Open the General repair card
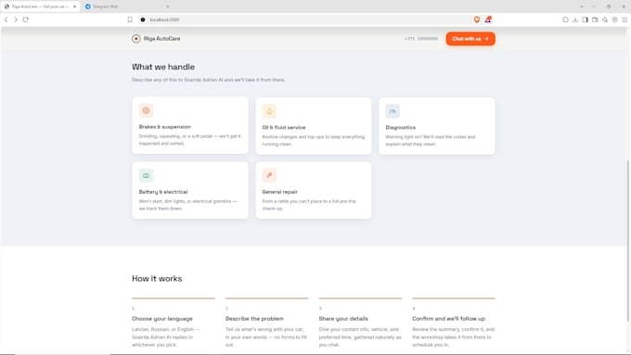 pos(314,190)
